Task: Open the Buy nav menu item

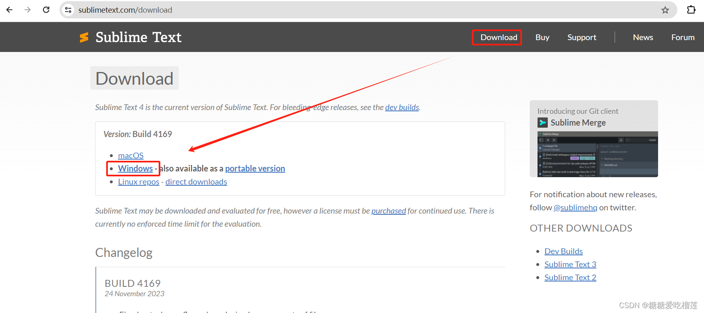Action: point(542,37)
